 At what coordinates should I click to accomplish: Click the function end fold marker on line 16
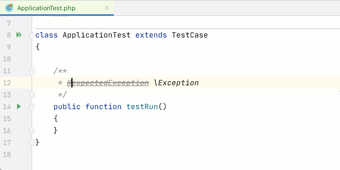point(32,130)
